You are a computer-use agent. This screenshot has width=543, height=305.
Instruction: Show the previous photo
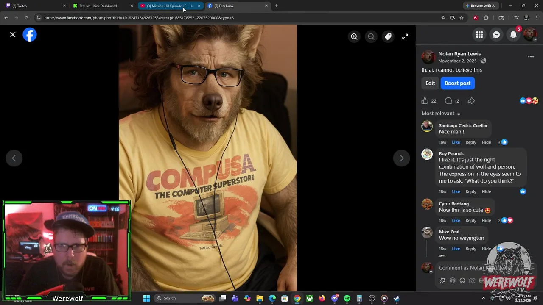pyautogui.click(x=14, y=158)
